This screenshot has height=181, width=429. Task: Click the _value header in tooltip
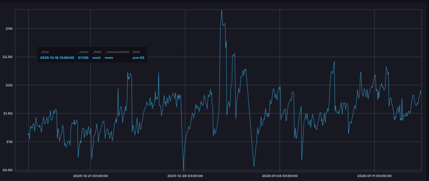(83, 52)
